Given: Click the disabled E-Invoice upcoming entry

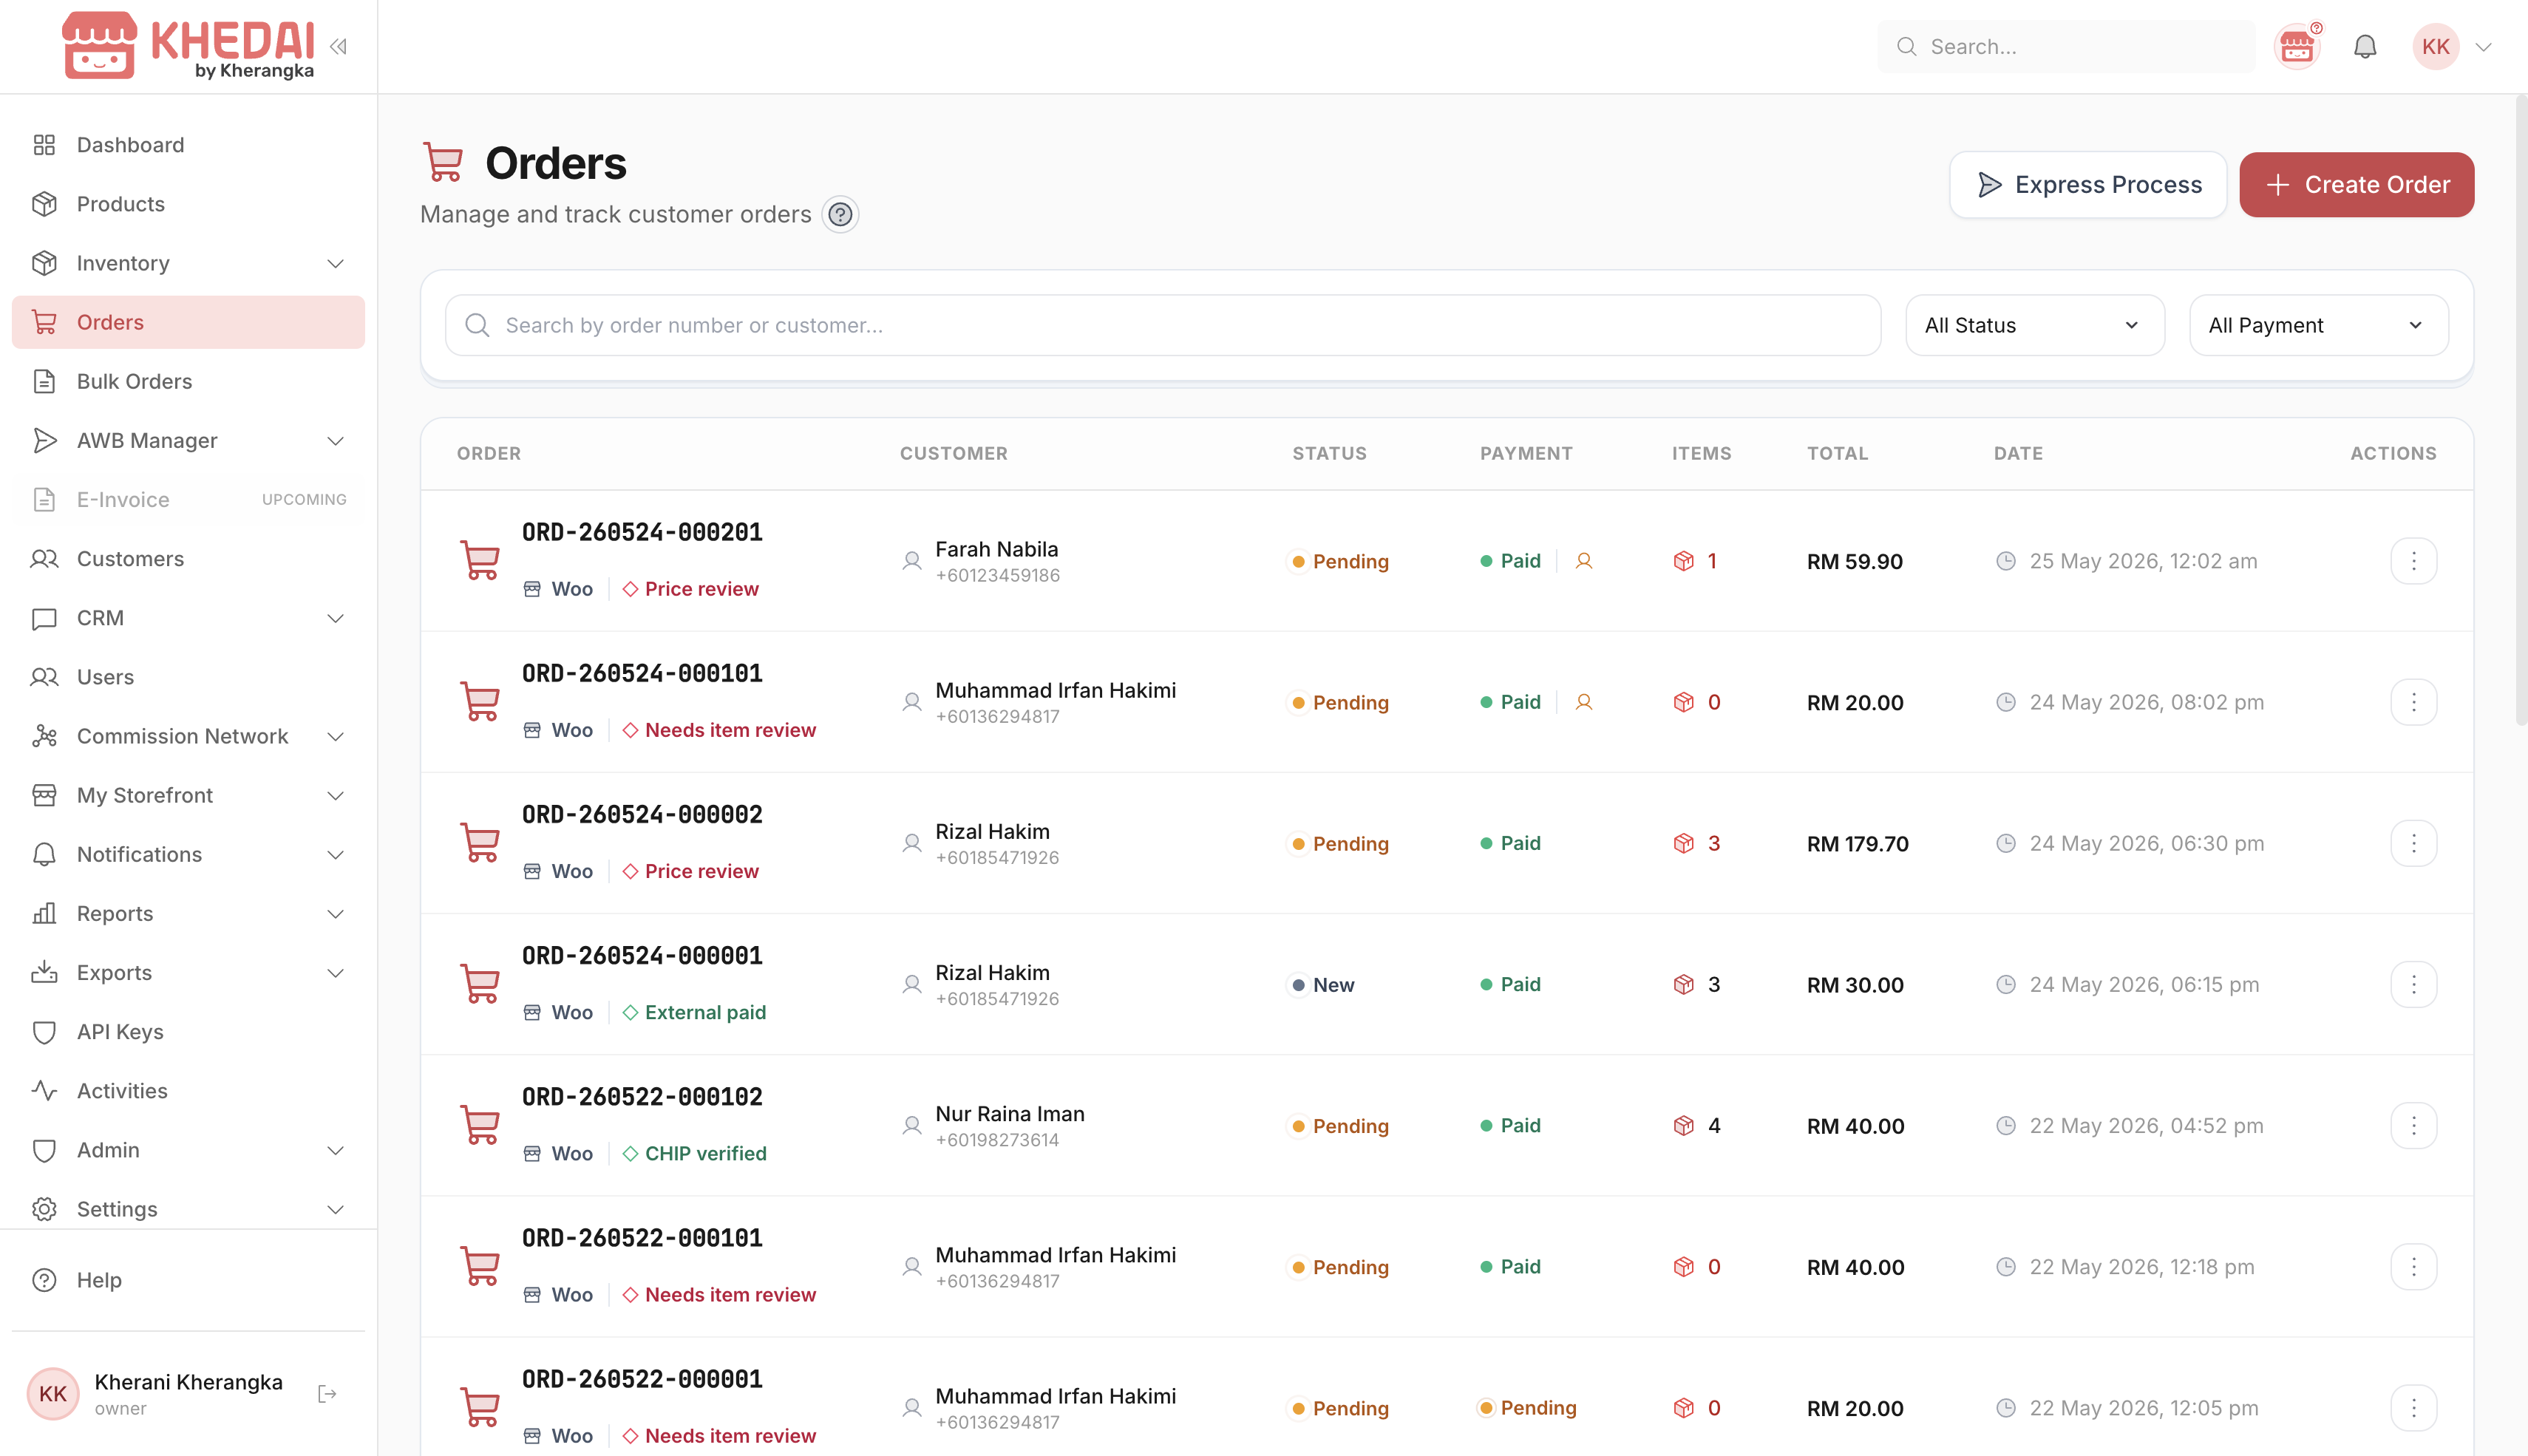Looking at the screenshot, I should tap(188, 500).
